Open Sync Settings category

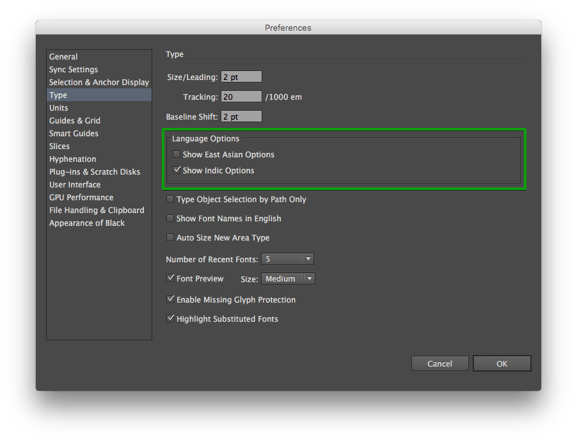[99, 70]
